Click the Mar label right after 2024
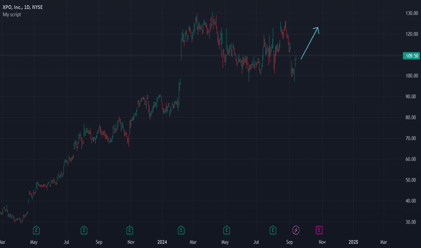This screenshot has width=421, height=248. 193,242
